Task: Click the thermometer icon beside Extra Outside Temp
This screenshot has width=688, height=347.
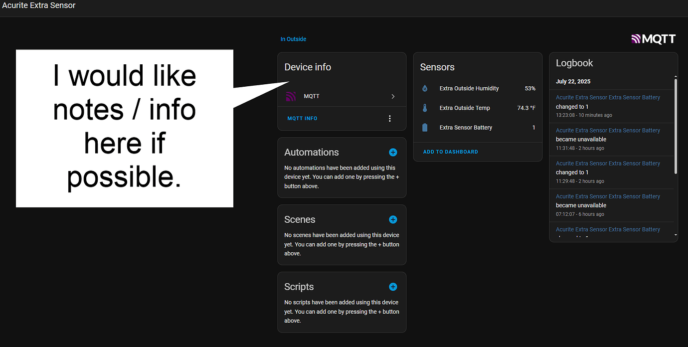Action: pos(425,108)
